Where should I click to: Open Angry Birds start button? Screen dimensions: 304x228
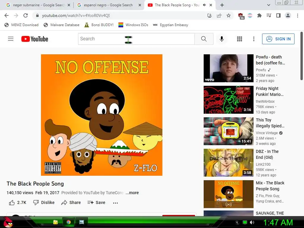point(8,222)
